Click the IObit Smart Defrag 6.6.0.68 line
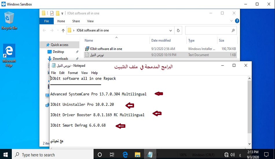This screenshot has height=159, width=275. point(78,125)
